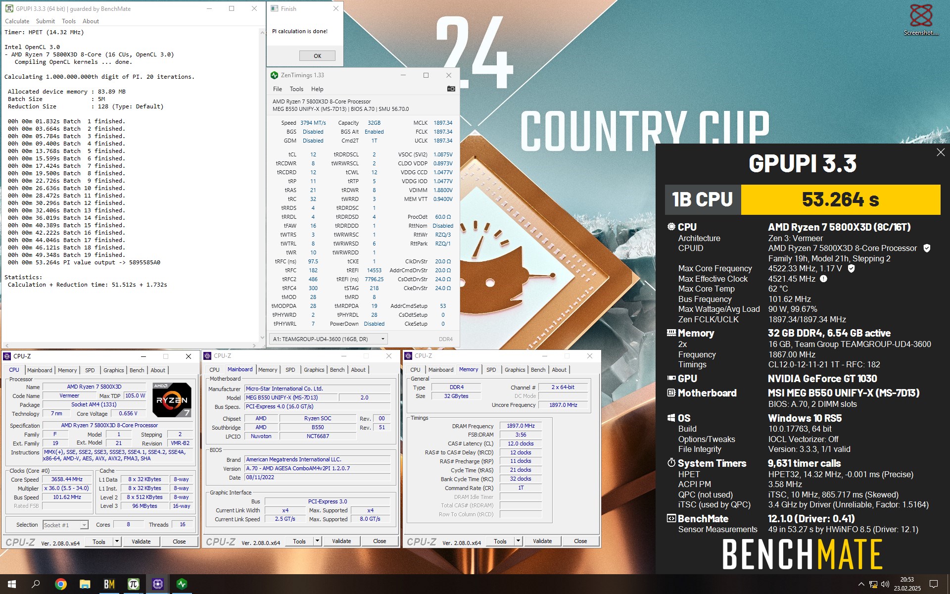Open the network tray icon
The image size is (950, 594).
(873, 584)
